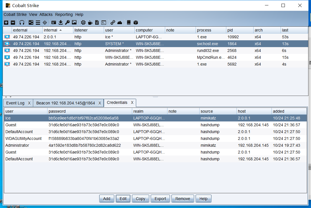Sort credentials by the source column header
This screenshot has height=208, width=311.
pos(218,111)
